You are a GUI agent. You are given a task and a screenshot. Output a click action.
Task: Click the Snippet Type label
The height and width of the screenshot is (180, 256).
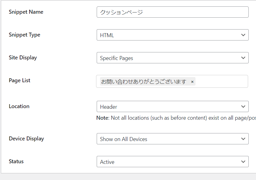click(x=24, y=35)
